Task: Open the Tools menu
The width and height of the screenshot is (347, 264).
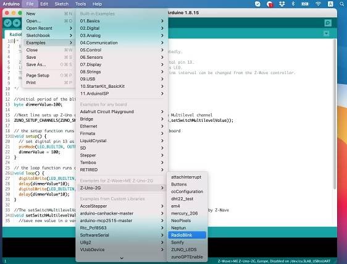Action: coord(80,4)
